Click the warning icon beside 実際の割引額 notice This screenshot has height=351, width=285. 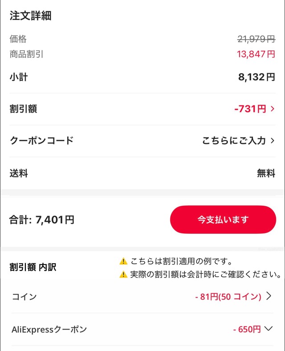point(123,274)
